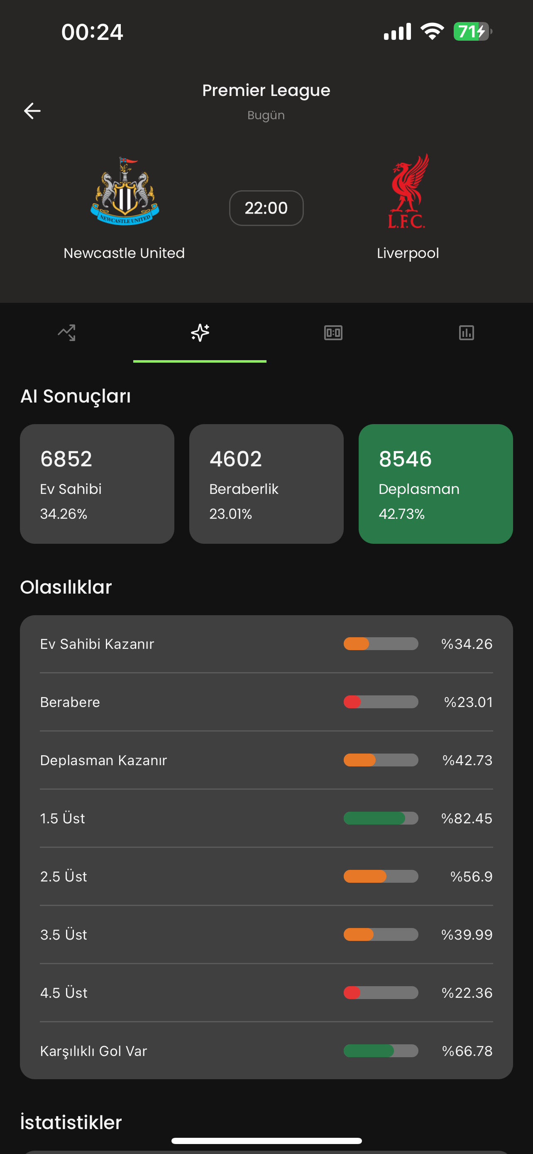Tap the Newcastle United crest
The image size is (533, 1154).
(125, 191)
